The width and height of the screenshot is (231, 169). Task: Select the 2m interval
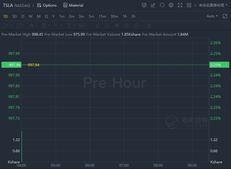click(x=72, y=16)
